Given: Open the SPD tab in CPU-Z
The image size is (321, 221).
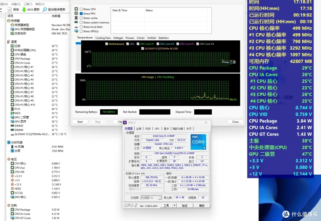Looking at the screenshot, I should click(157, 129).
